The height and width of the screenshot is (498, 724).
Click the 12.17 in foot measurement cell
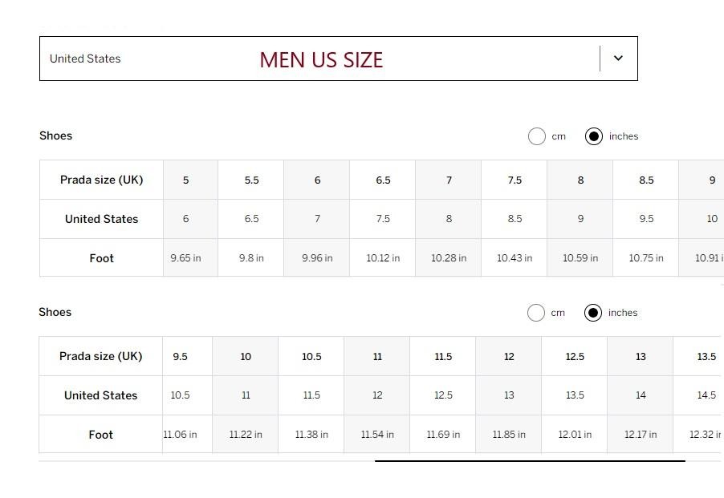pos(641,435)
